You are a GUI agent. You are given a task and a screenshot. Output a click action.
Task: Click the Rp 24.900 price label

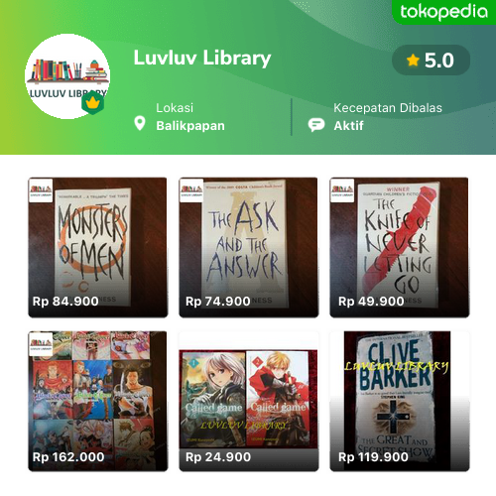click(218, 457)
